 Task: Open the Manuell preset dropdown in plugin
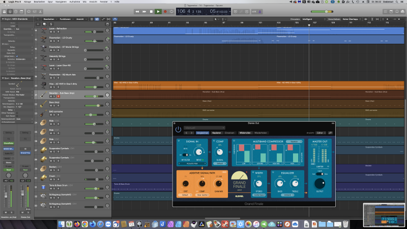click(x=205, y=128)
